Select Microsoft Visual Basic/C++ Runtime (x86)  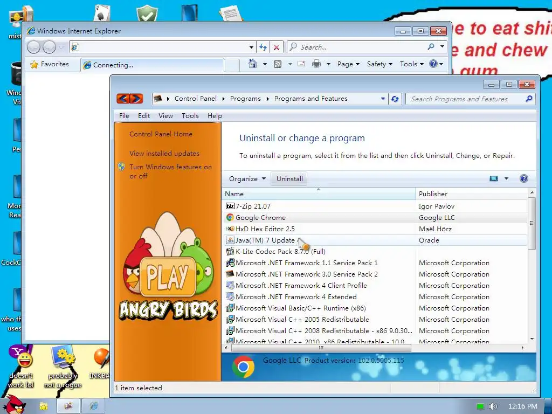point(375,308)
